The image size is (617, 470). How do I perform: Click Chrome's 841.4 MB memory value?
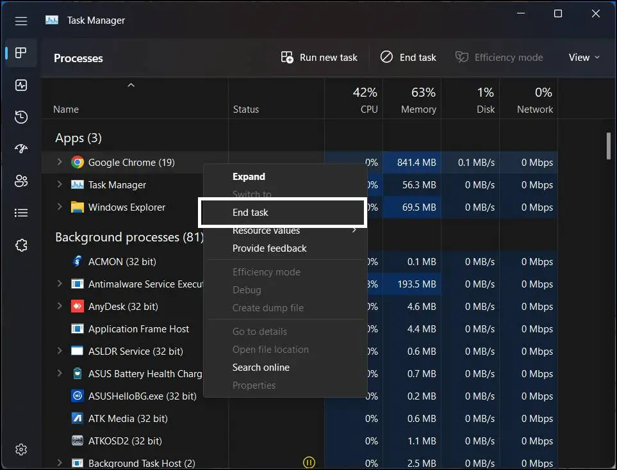(416, 163)
